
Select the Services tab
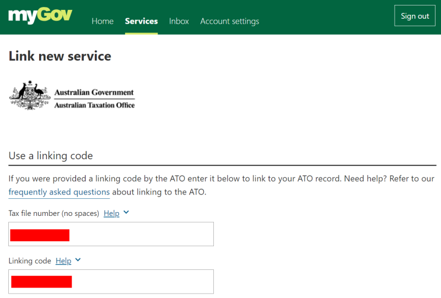pos(141,21)
